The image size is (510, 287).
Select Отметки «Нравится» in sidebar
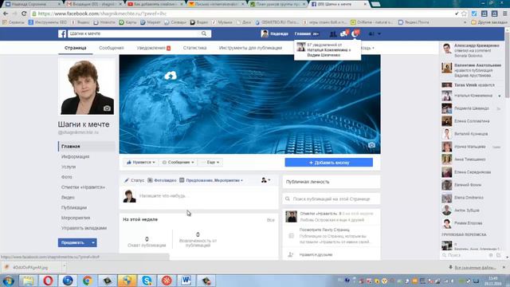tap(83, 187)
